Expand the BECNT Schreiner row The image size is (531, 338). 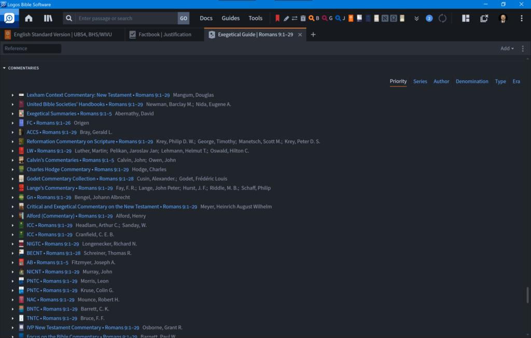[12, 253]
